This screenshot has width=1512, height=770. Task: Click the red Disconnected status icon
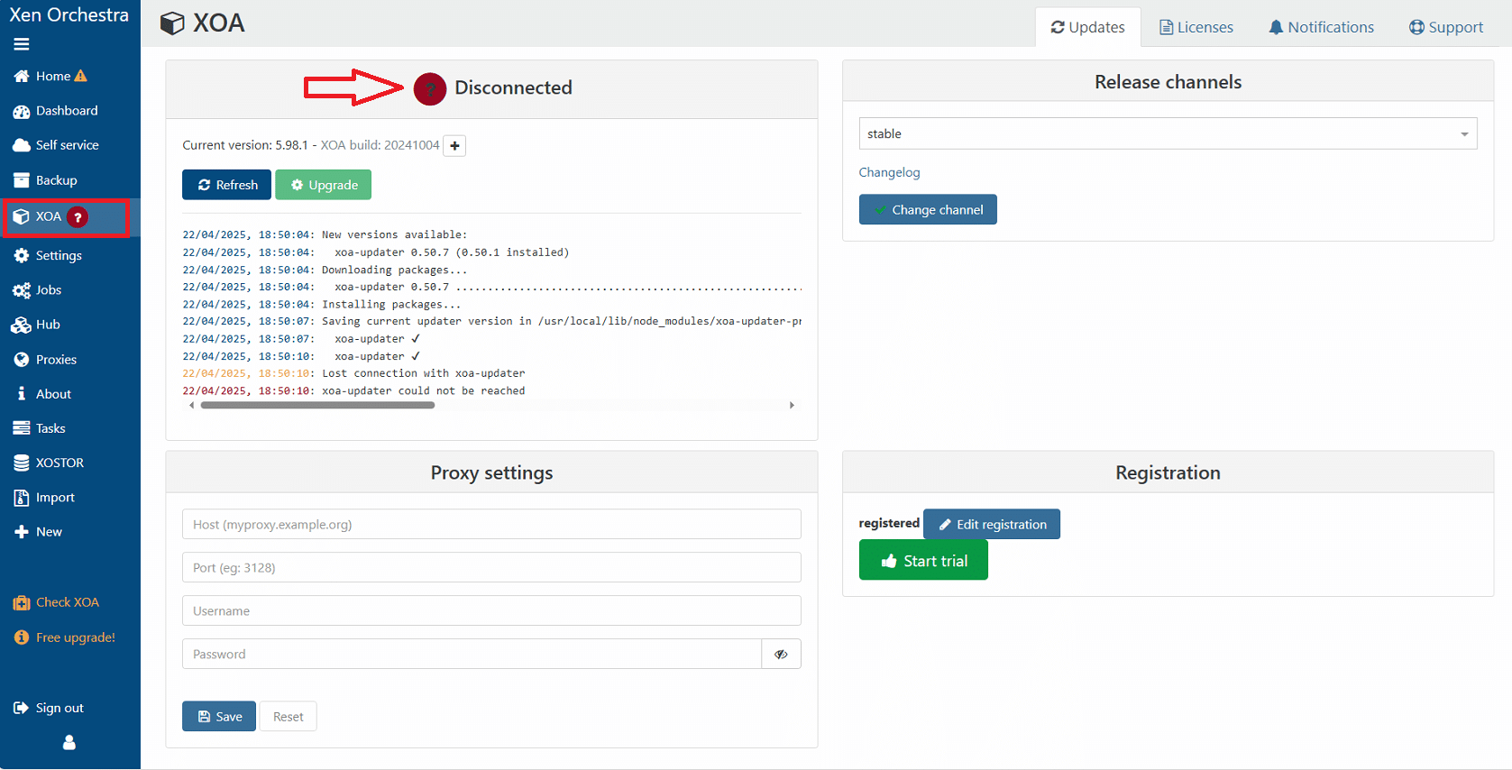point(430,89)
